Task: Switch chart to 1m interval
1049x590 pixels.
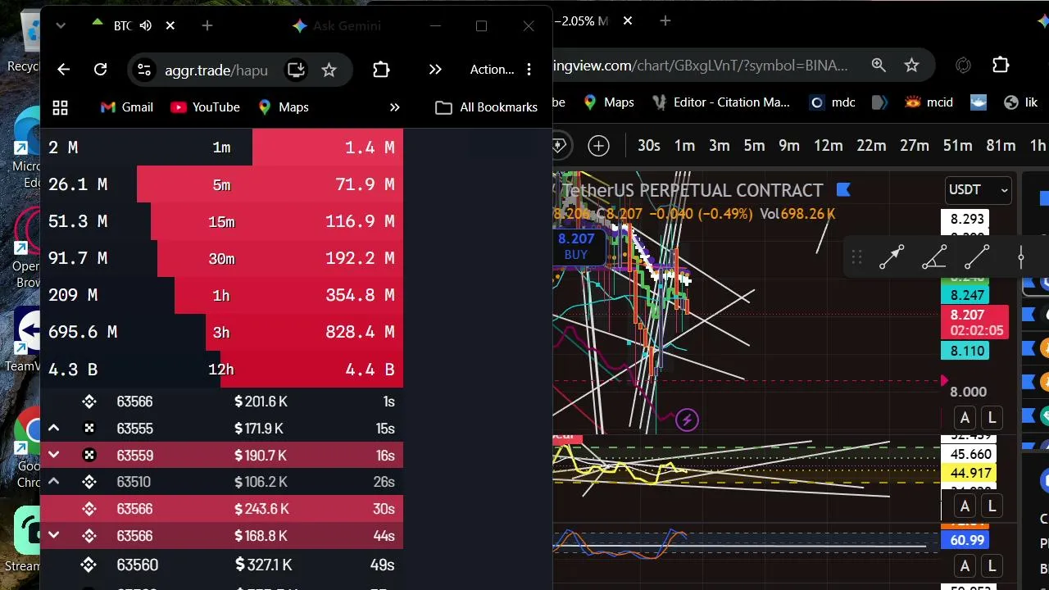Action: click(684, 146)
